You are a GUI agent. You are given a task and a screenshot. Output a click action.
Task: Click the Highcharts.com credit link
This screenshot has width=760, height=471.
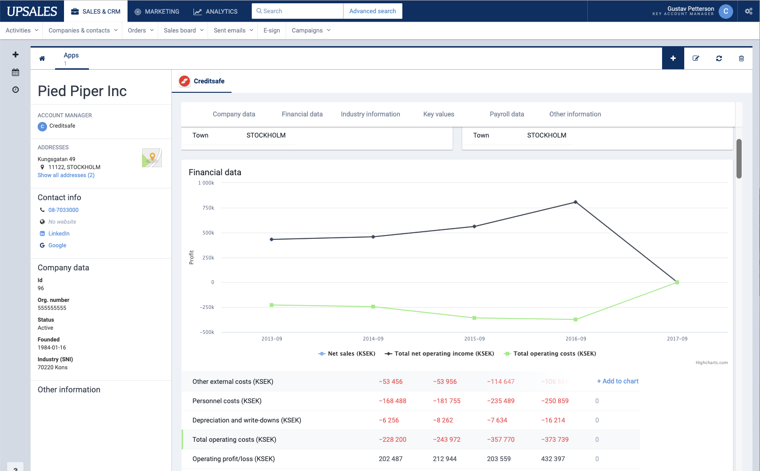(x=712, y=363)
